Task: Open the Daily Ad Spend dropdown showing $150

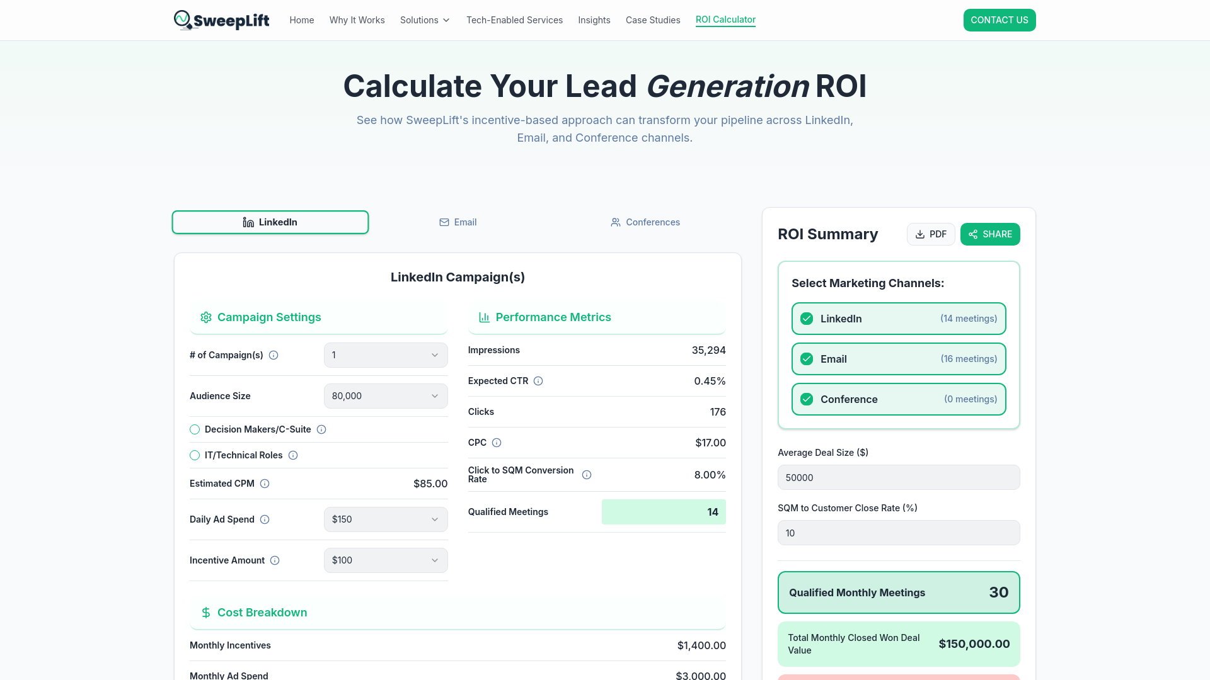Action: point(386,519)
